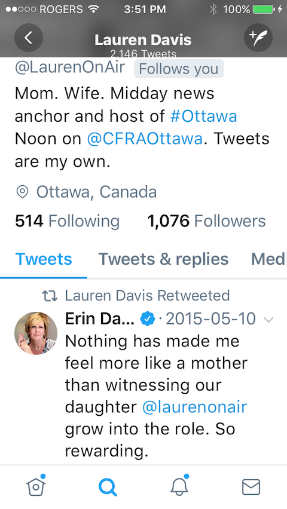
Task: Go back using the arrow button
Action: click(x=29, y=38)
